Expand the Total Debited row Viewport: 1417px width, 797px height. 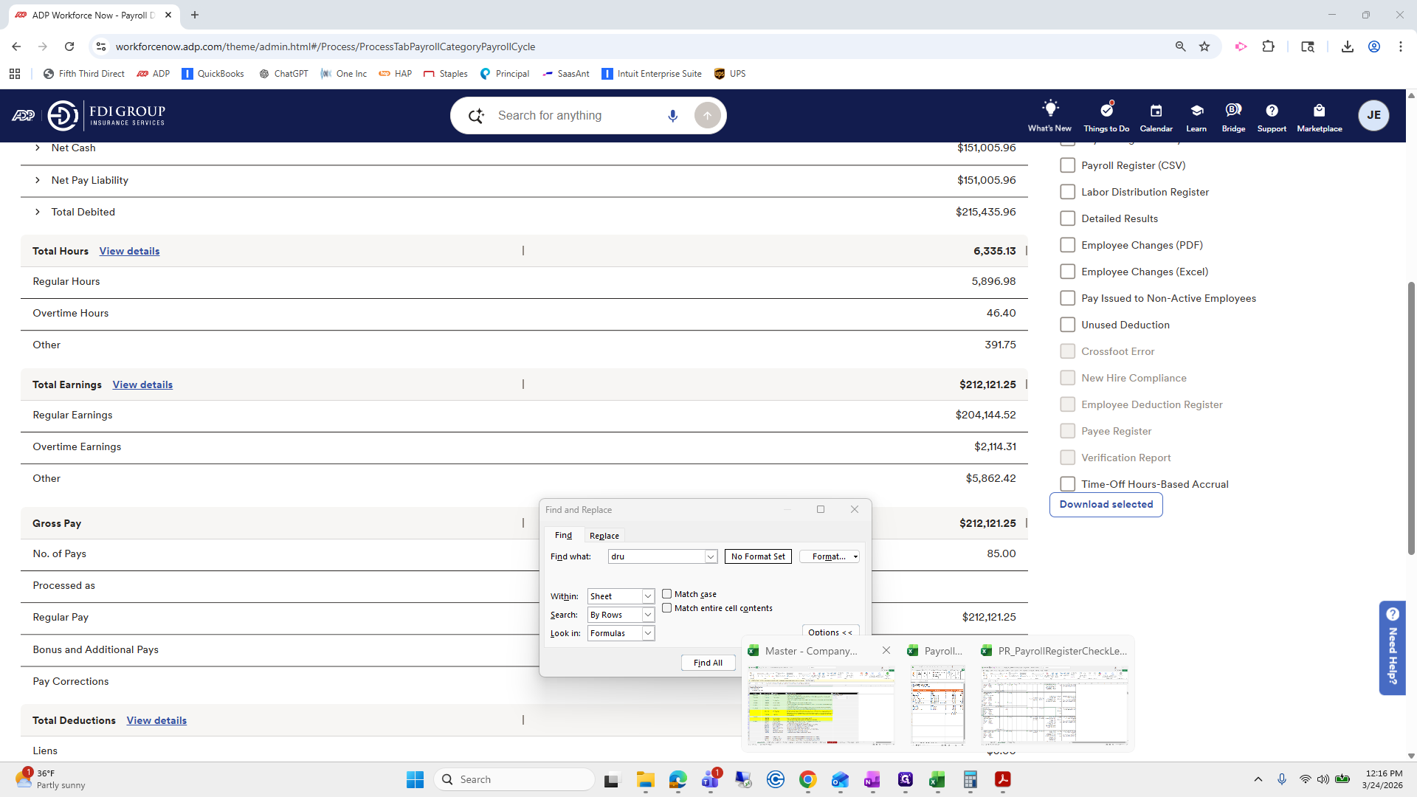pyautogui.click(x=38, y=212)
